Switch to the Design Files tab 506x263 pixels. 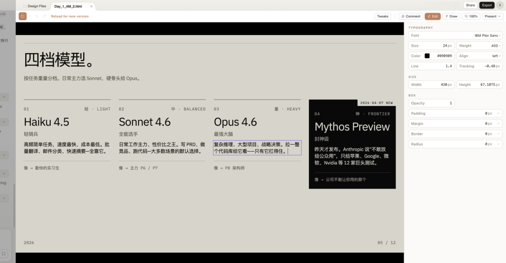coord(35,6)
